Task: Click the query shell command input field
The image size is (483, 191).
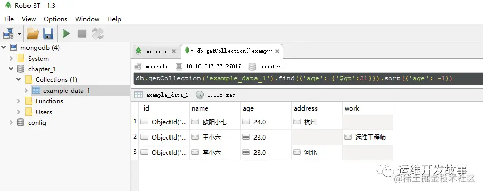Action: [308, 78]
